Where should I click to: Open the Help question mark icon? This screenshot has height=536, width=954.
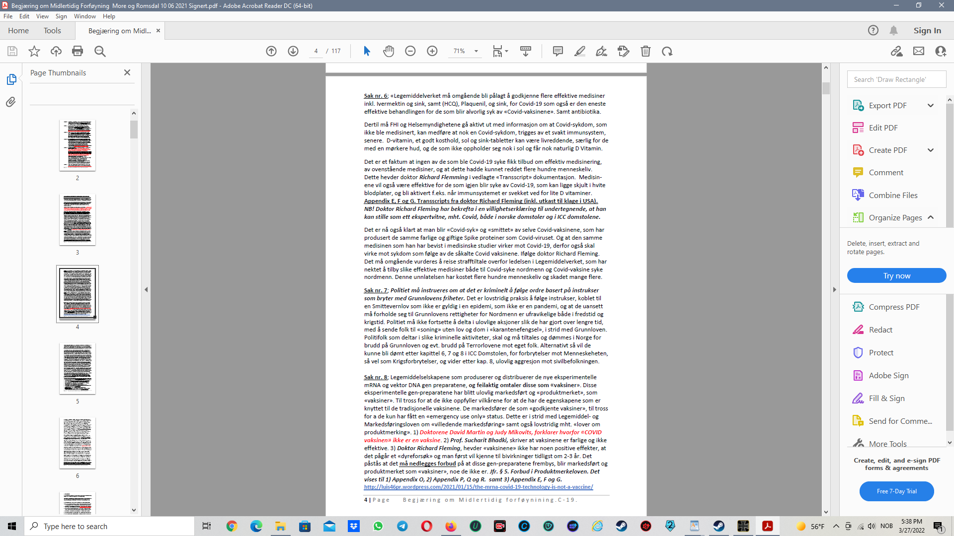pyautogui.click(x=873, y=31)
